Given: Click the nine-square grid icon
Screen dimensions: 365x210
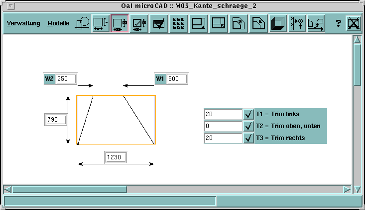Looking at the screenshot, I should pos(179,23).
